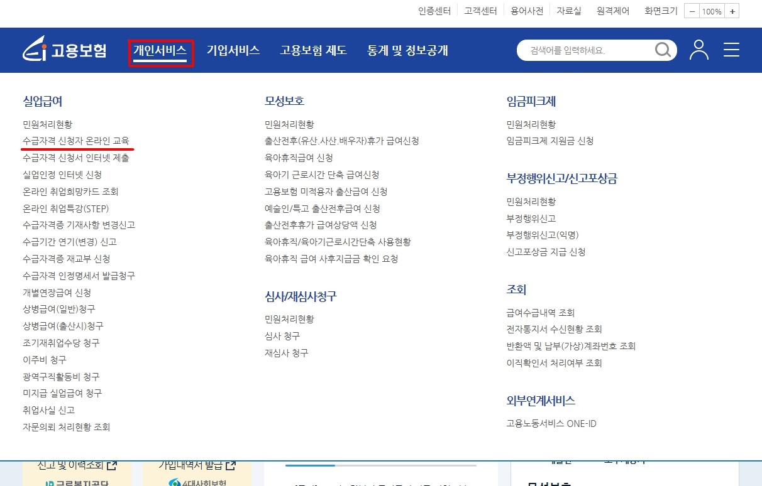Viewport: 762px width, 486px height.
Task: Select 수급자격 신청서 인터넷 제출
Action: click(x=76, y=158)
